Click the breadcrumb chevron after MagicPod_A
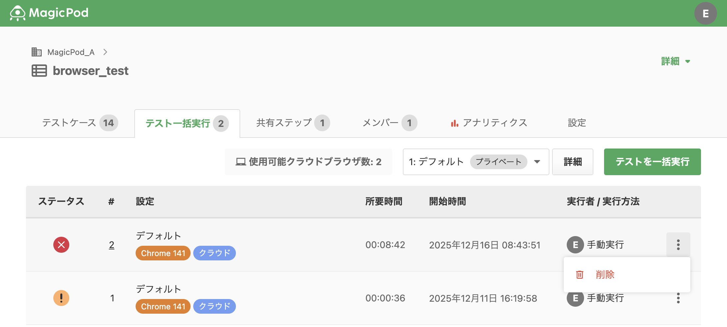 105,52
